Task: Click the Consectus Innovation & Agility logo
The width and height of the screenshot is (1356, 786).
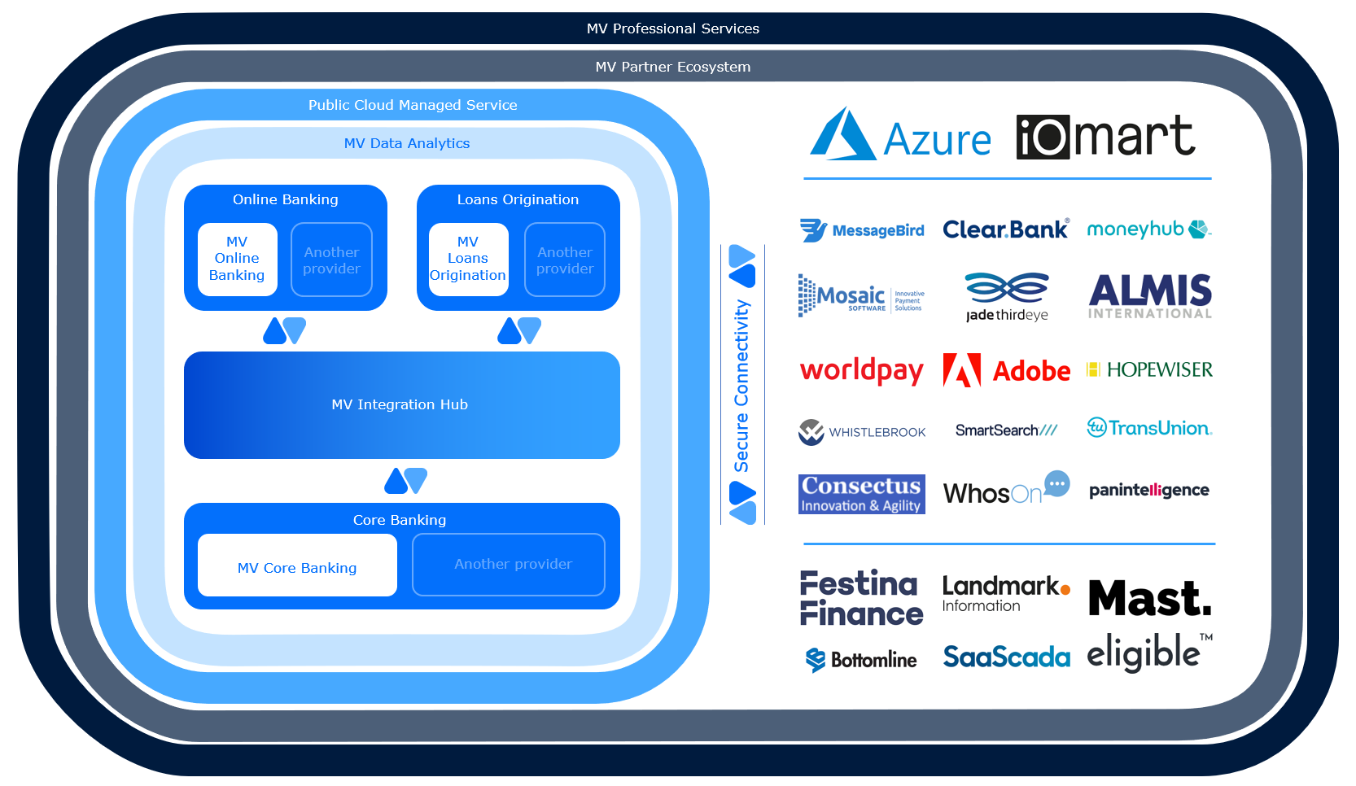Action: tap(861, 494)
